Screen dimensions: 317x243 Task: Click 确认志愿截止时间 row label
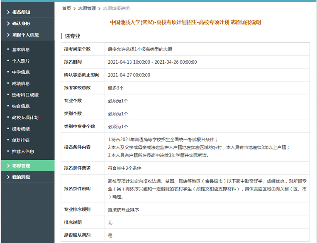pyautogui.click(x=82, y=75)
